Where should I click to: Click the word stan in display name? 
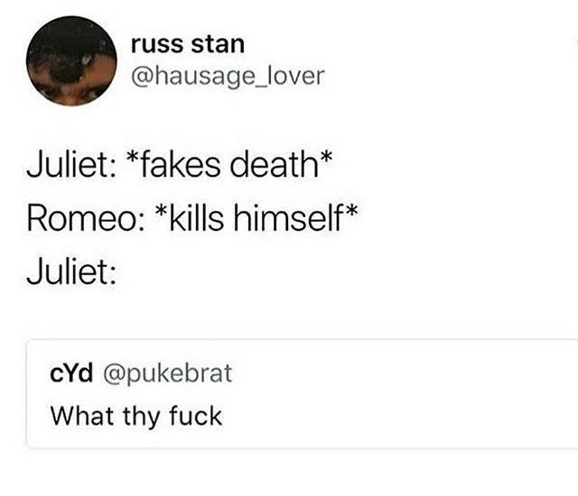pos(218,44)
